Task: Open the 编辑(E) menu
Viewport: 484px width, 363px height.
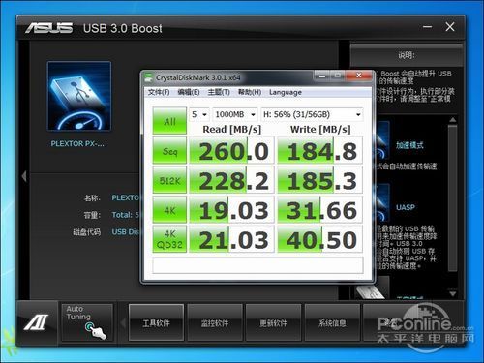Action: coord(189,92)
